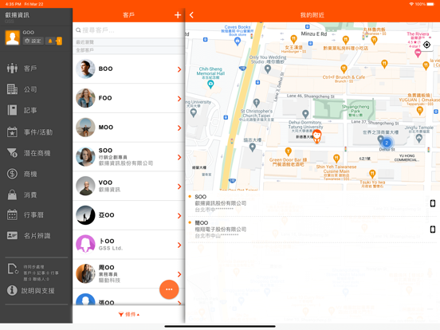Viewport: 440px width, 330px height.
Task: Tap Green Door Bar restaurant pin
Action: click(x=289, y=151)
